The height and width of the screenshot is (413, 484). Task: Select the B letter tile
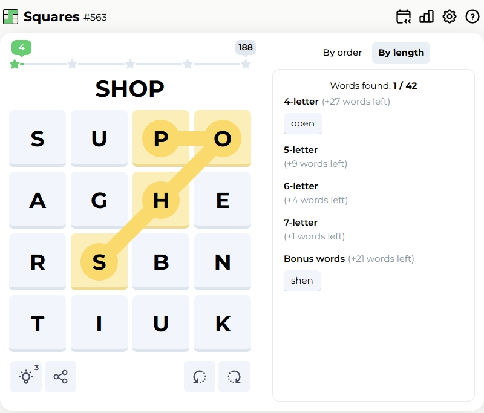point(161,262)
